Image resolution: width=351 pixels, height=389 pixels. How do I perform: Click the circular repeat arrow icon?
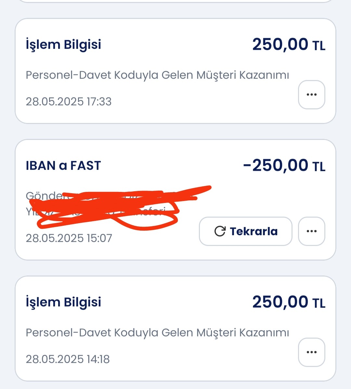click(x=220, y=231)
